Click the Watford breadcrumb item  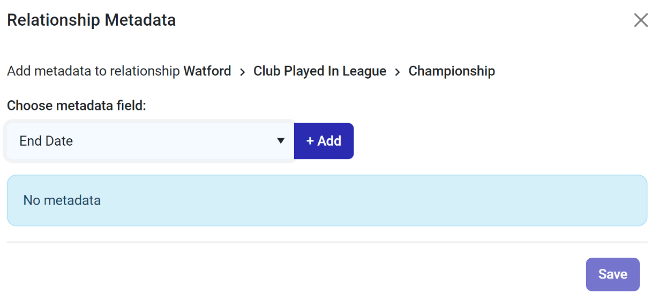[207, 71]
